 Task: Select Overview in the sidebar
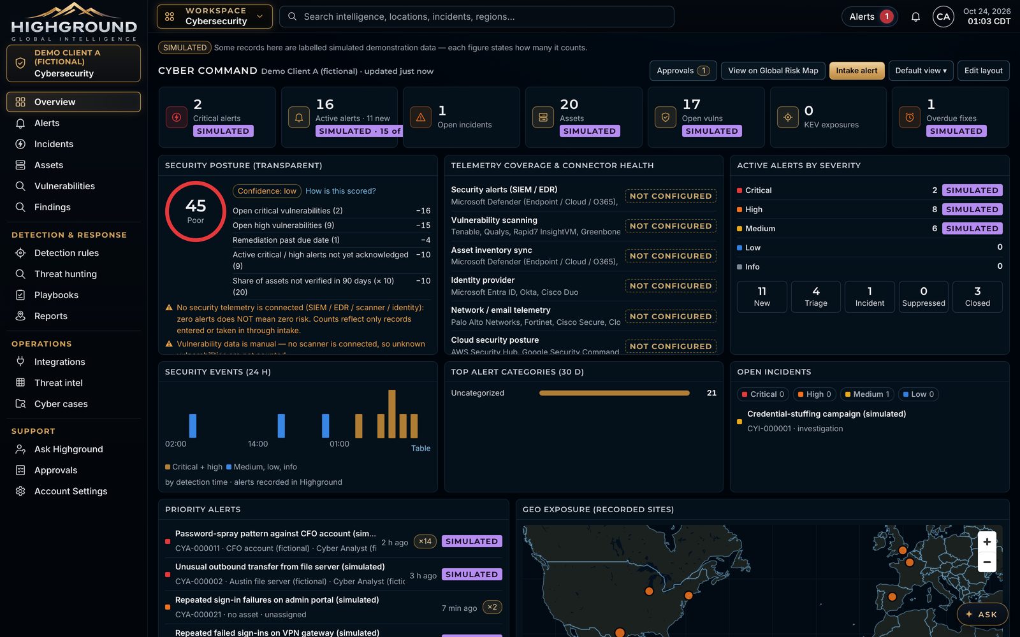(x=73, y=102)
